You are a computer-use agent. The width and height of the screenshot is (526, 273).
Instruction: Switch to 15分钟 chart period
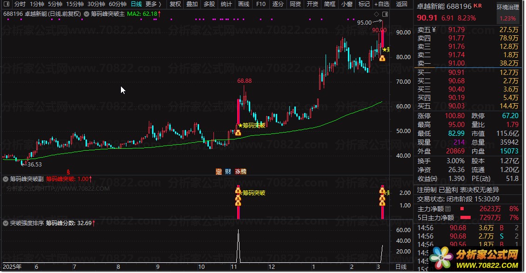(75, 4)
